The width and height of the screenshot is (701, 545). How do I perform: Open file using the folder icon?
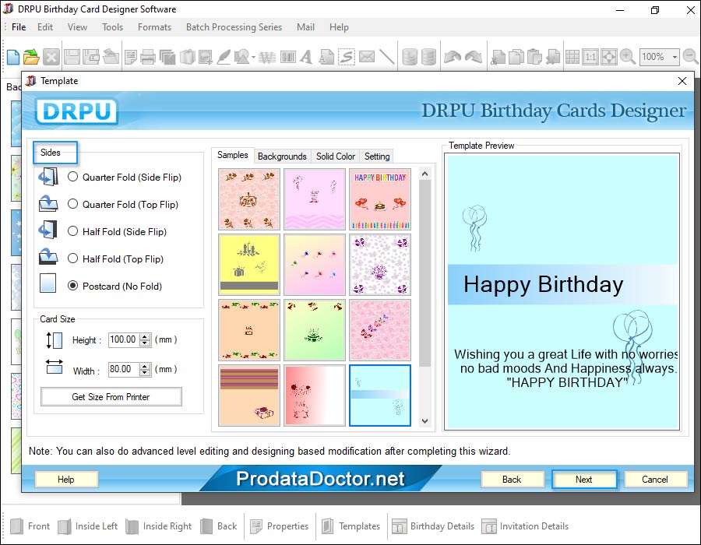(x=31, y=57)
